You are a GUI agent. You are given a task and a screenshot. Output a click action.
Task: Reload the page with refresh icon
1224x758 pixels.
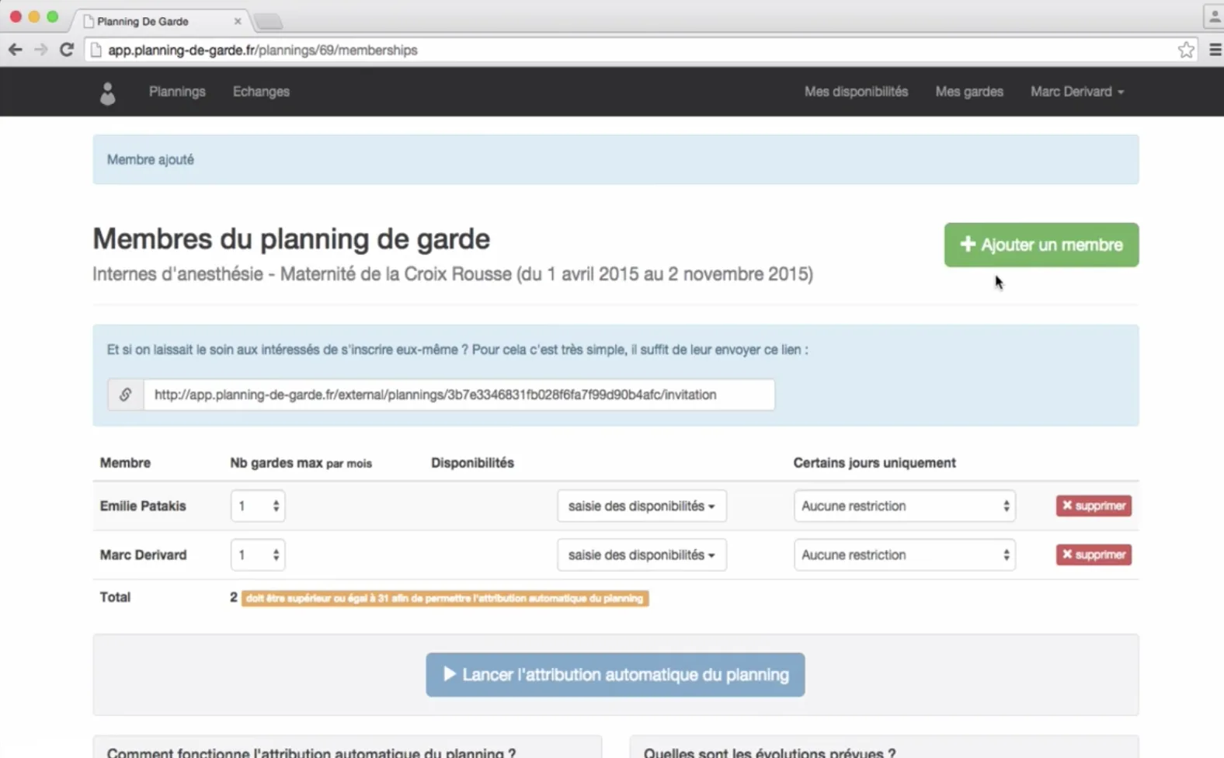(67, 50)
